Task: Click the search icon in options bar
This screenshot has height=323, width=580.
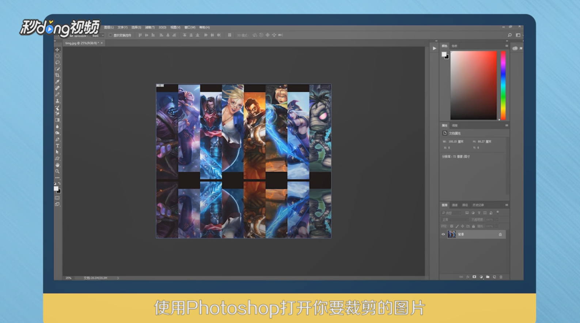Action: coord(509,35)
